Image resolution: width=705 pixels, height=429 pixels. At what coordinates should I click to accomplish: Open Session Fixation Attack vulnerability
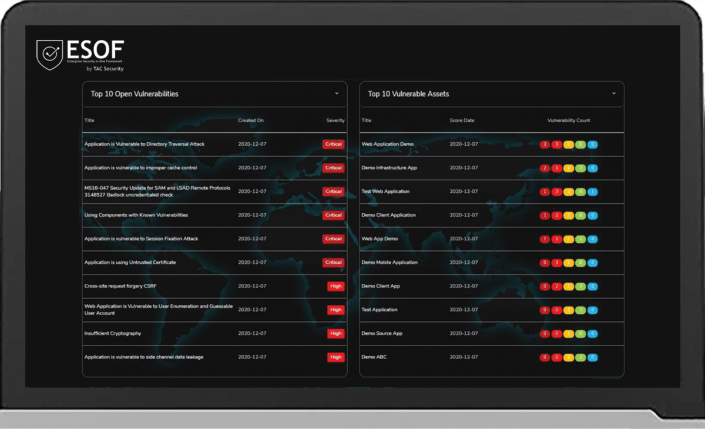(141, 239)
